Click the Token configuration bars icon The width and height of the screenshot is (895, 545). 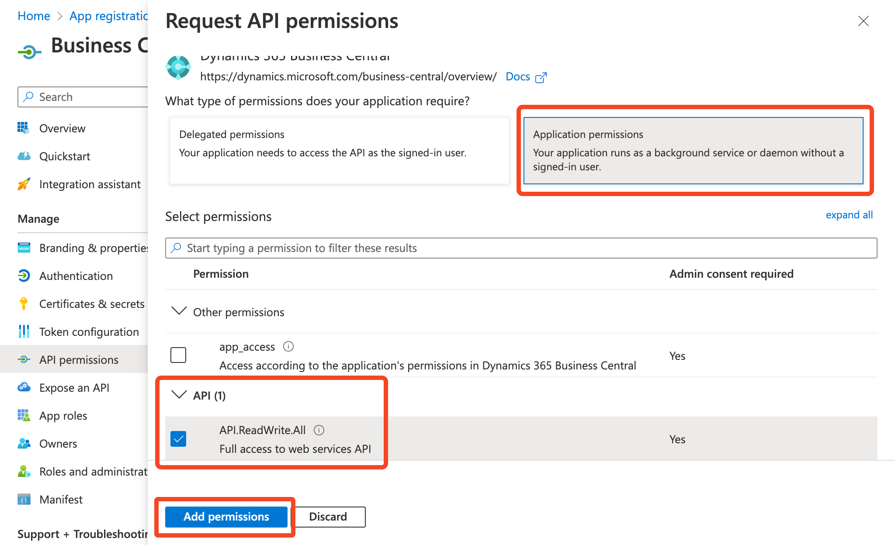24,331
